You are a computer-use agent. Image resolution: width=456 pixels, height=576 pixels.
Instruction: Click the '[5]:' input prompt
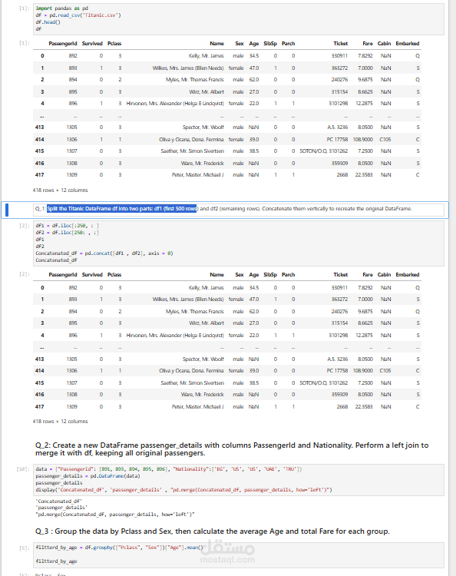point(25,548)
